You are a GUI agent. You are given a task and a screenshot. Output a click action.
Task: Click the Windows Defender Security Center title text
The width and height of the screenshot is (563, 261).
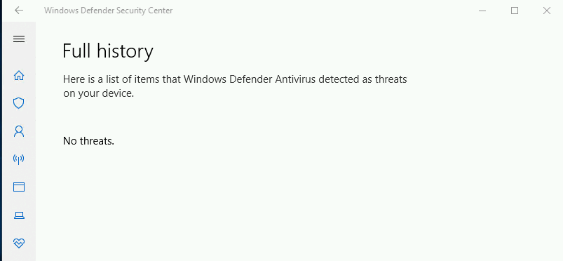(x=109, y=11)
